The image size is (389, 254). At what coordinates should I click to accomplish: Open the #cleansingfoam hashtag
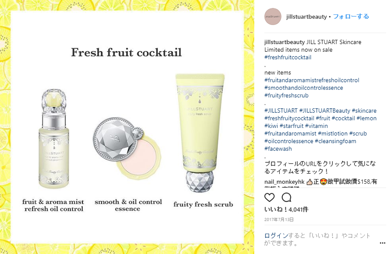pos(335,141)
